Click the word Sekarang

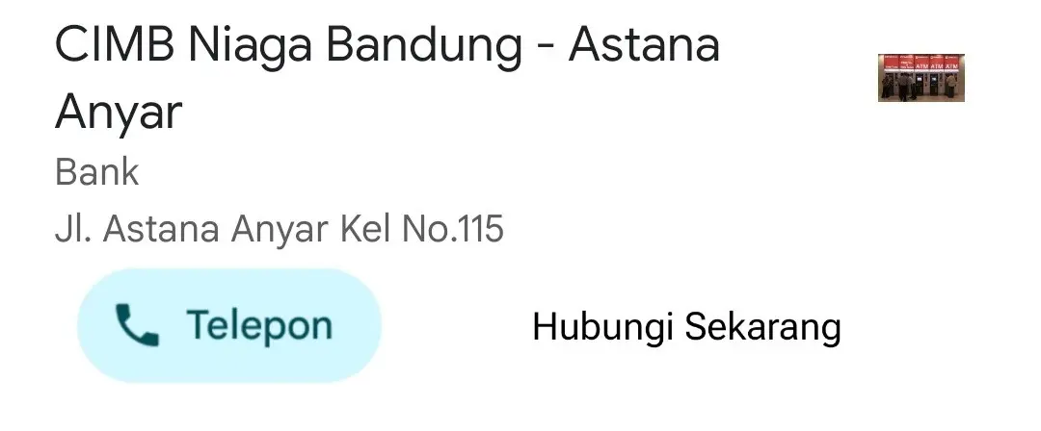click(762, 327)
